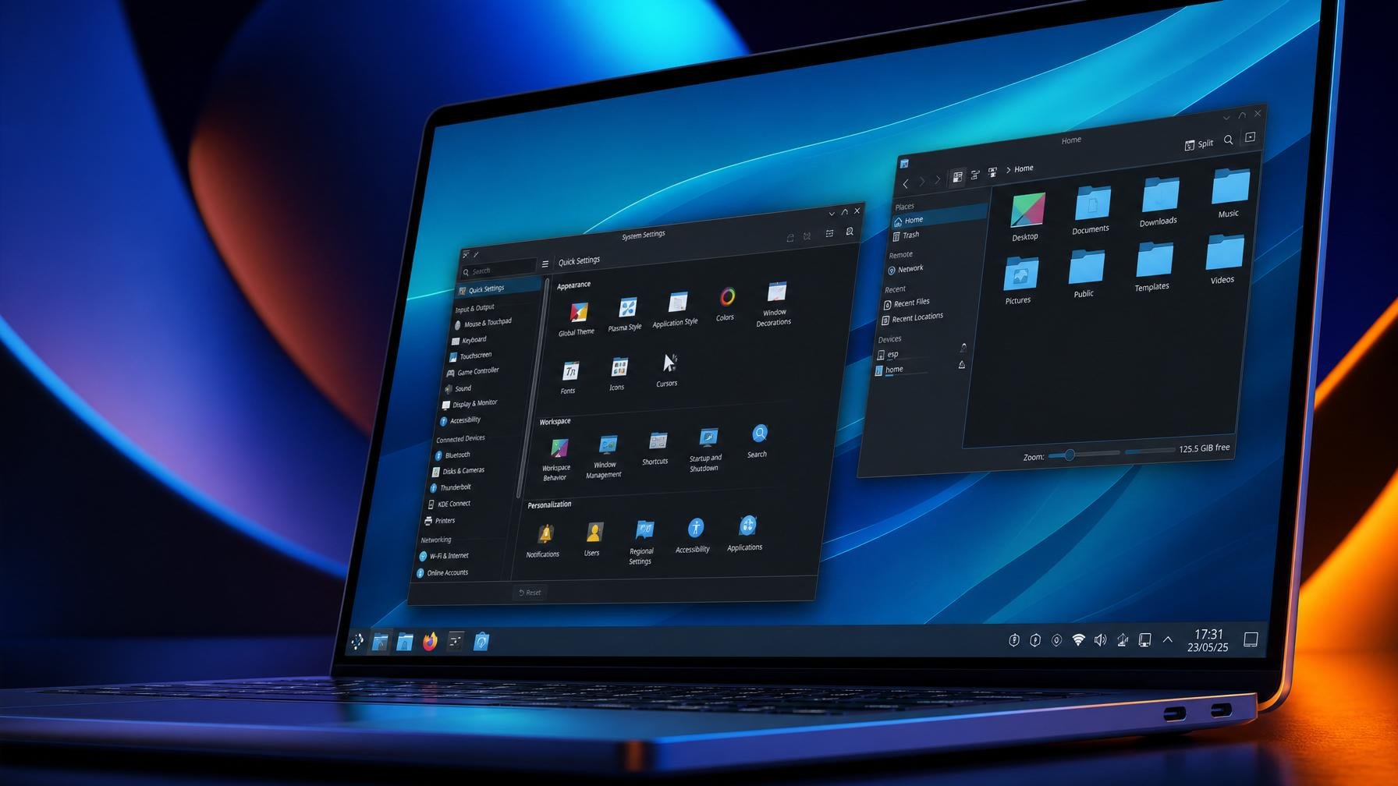Click the Wi-Fi tray icon
1398x786 pixels.
[1078, 640]
